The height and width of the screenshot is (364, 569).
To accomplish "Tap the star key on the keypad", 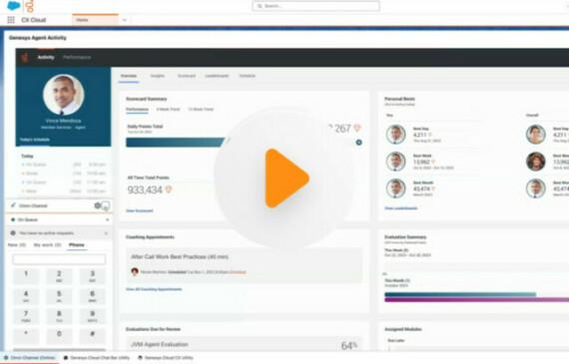I will 26,336.
